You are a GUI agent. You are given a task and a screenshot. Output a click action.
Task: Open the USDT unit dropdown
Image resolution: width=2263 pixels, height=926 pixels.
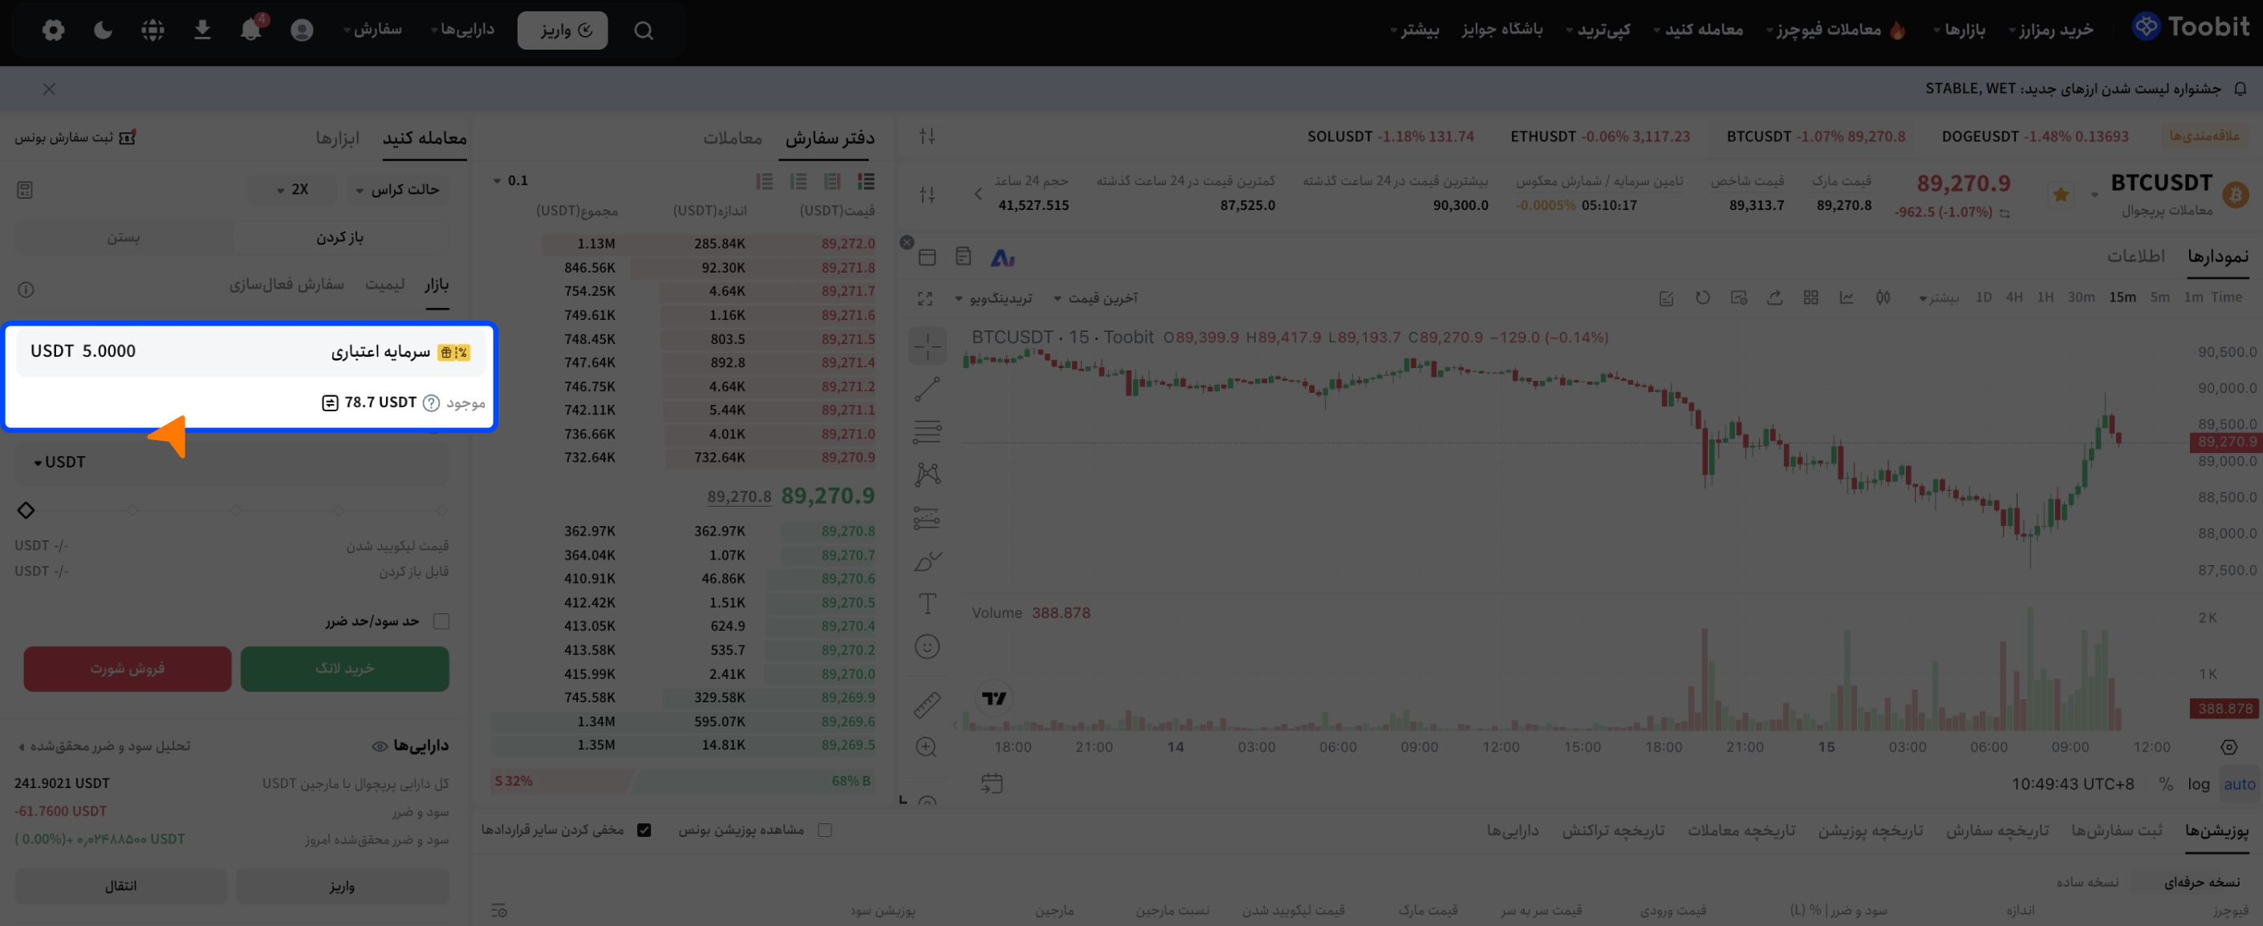click(x=59, y=463)
